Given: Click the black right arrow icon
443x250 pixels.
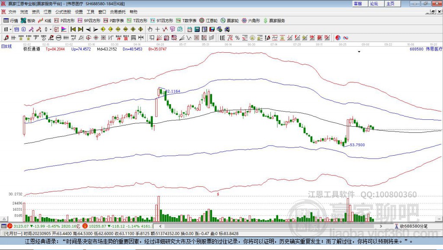Looking at the screenshot, I should pos(96,29).
